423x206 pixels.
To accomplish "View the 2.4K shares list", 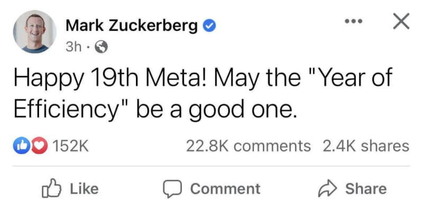I will [366, 146].
